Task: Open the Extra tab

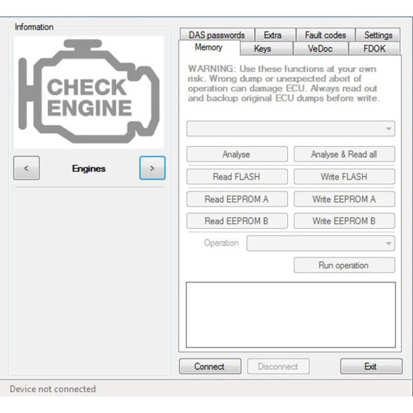Action: pos(273,35)
